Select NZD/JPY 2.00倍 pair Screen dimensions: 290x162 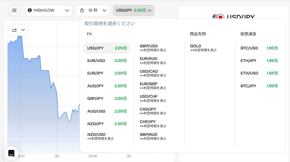(x=107, y=124)
